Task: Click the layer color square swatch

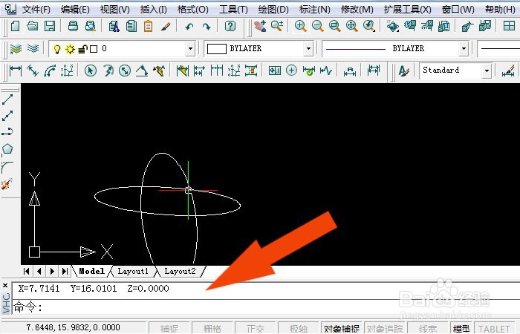Action: 94,50
